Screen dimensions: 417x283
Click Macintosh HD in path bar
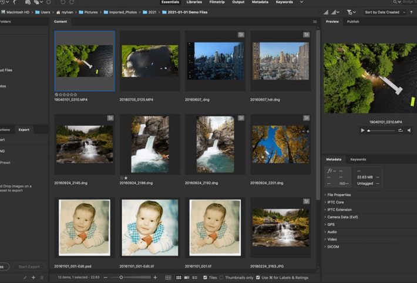[15, 12]
